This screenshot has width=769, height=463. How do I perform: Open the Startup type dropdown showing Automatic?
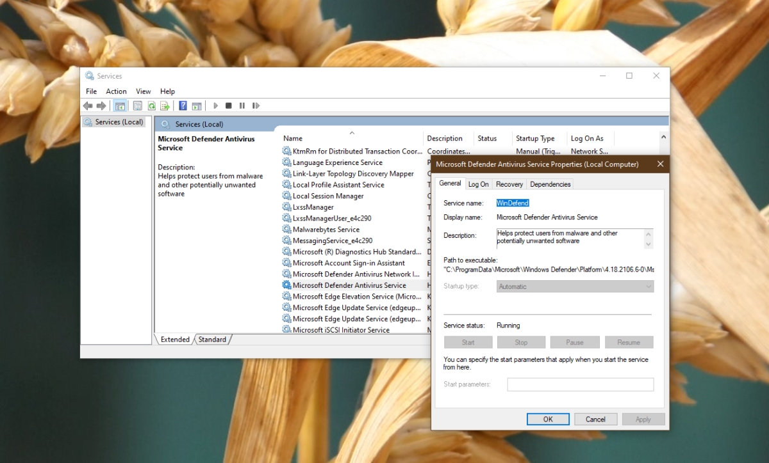575,286
